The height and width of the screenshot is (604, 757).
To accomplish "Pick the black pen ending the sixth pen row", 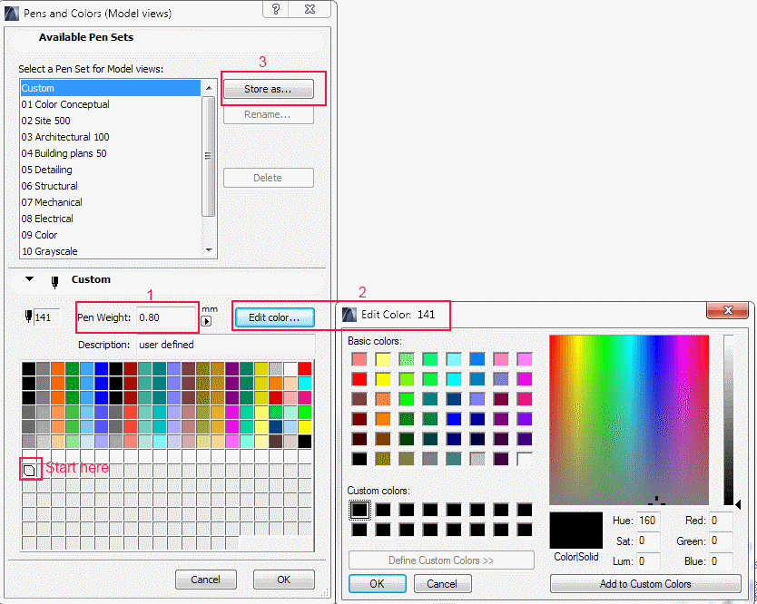I will tap(305, 442).
